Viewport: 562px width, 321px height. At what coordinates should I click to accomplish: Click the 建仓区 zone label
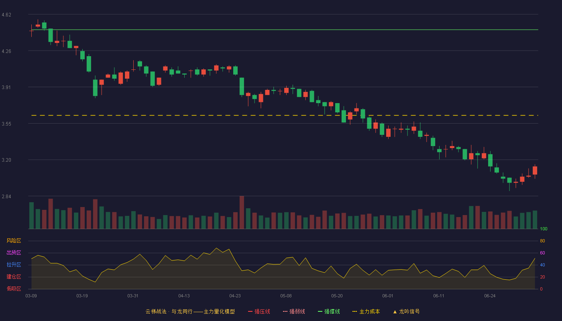point(14,277)
